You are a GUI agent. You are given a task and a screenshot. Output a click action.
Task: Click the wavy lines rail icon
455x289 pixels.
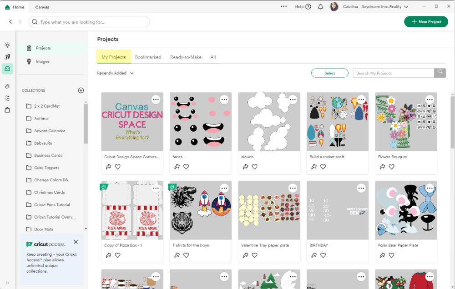coord(7,98)
